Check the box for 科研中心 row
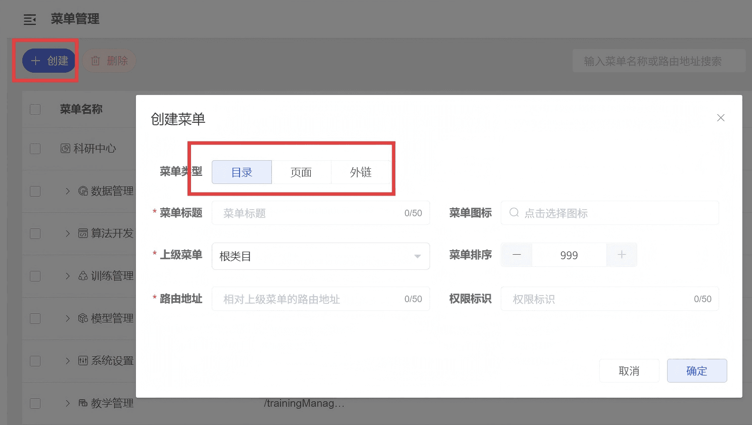This screenshot has height=425, width=752. (35, 149)
